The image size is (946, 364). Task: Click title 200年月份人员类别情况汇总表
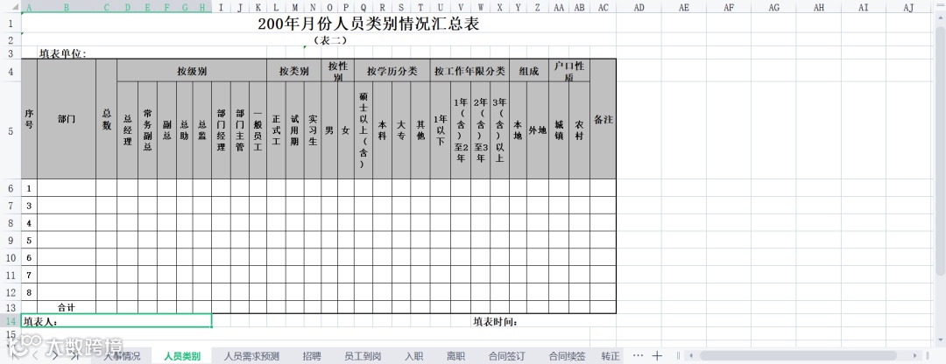pos(369,24)
